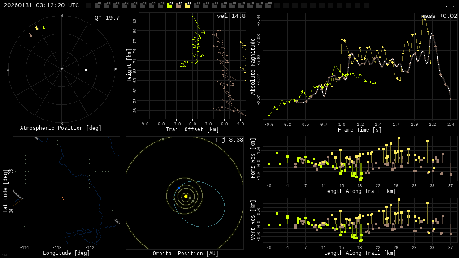Viewport: 459px width, 258px height.
Task: Click the Orbital Position [AU] label
Action: tap(186, 254)
